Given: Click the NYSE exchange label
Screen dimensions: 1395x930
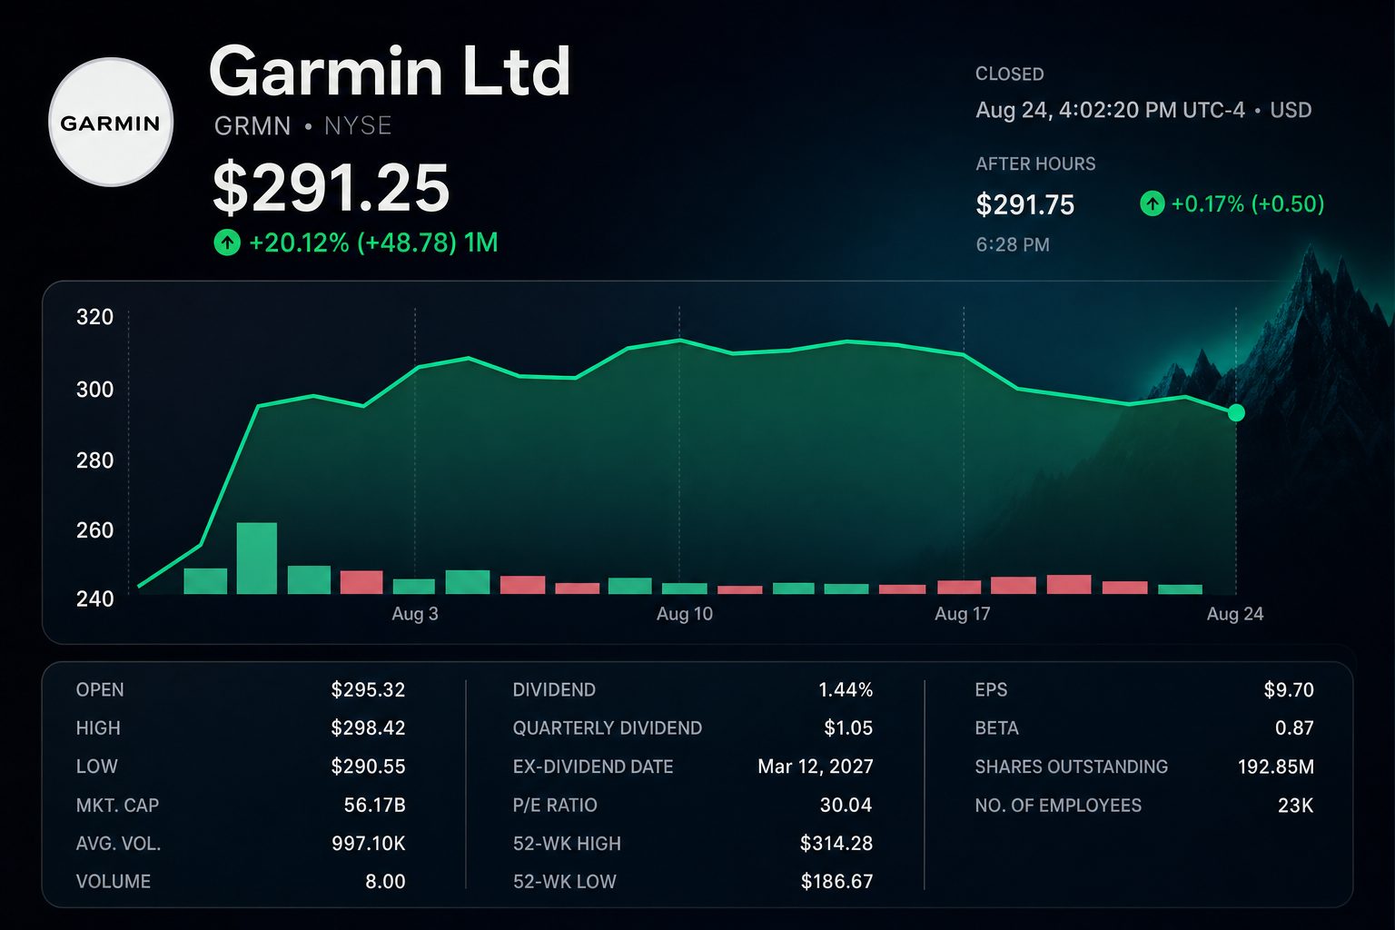Looking at the screenshot, I should tap(358, 125).
